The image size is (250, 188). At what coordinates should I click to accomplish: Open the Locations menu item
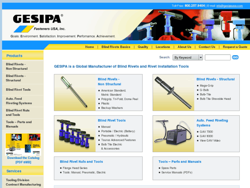click(x=163, y=47)
